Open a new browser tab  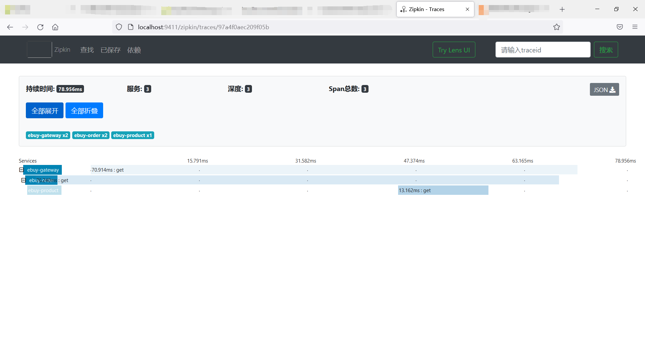[x=562, y=9]
